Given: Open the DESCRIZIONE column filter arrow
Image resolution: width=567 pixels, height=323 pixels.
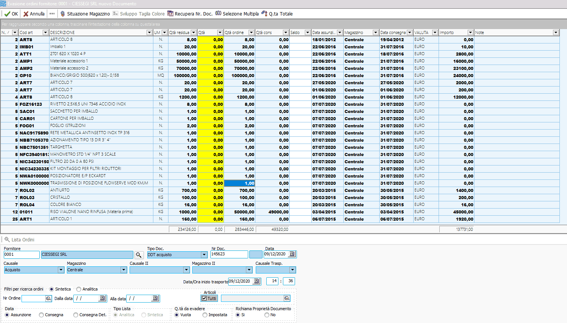Looking at the screenshot, I should (x=149, y=32).
